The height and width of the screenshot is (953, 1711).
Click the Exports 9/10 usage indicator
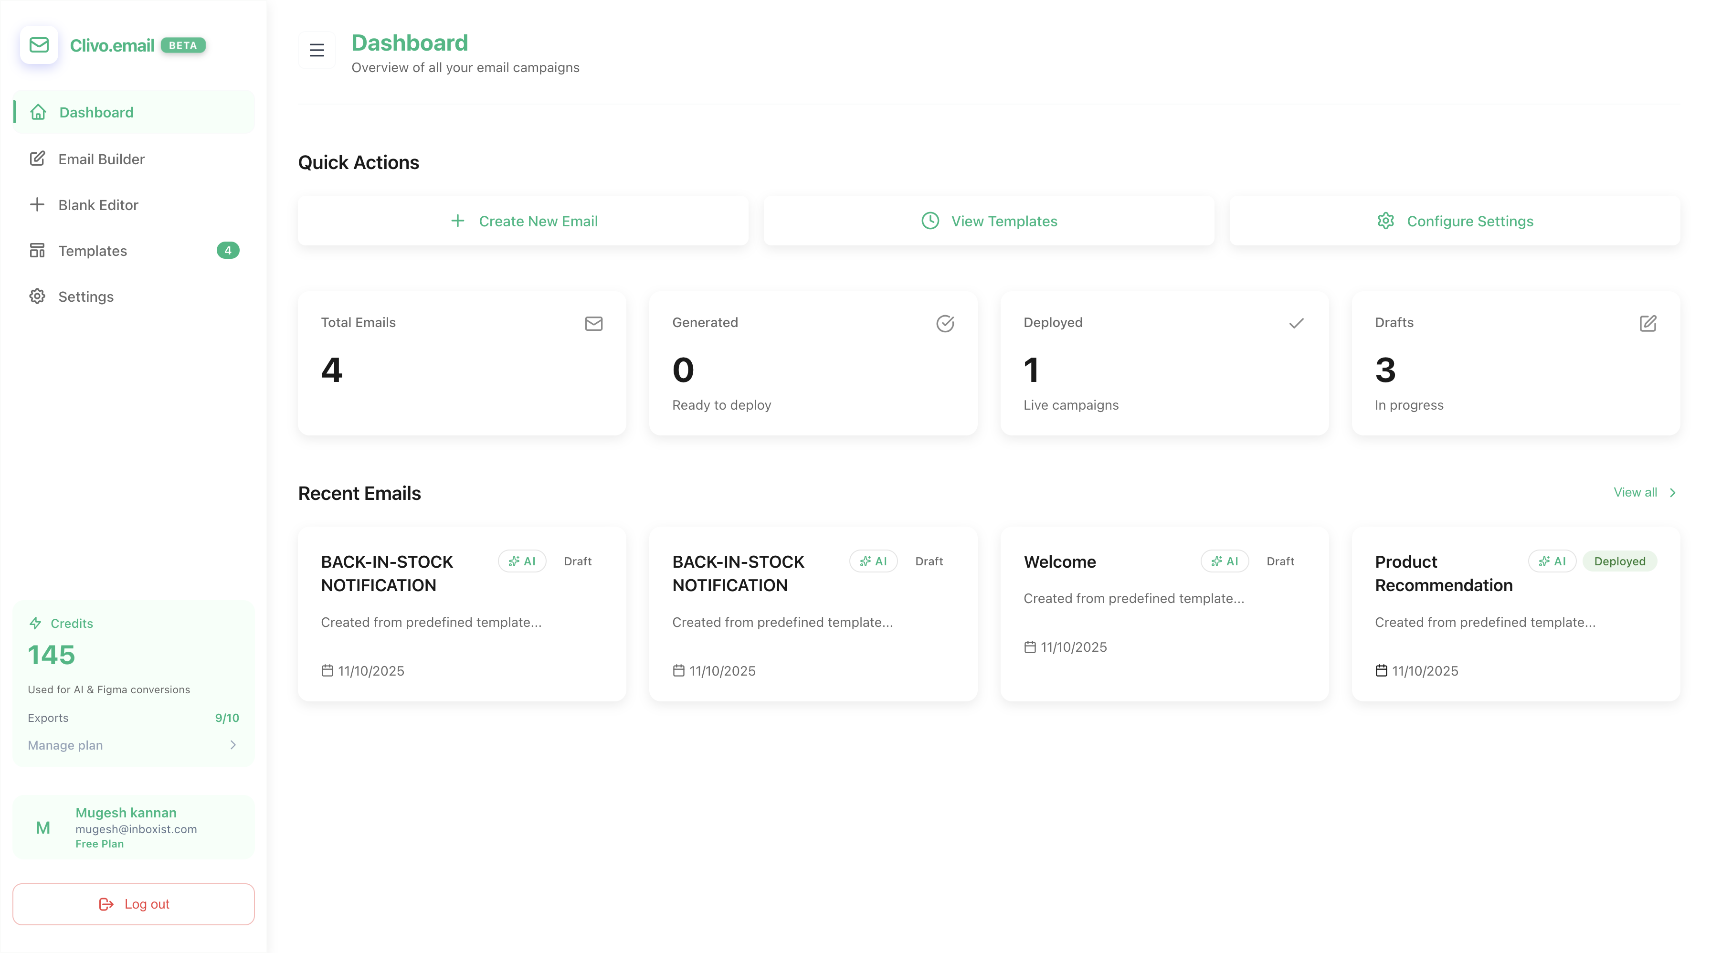133,717
